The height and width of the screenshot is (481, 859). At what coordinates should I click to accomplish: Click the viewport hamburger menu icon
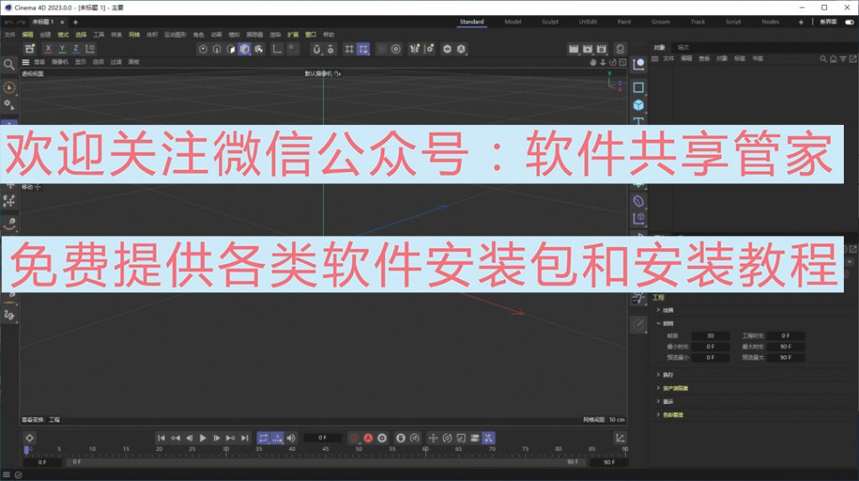coord(25,62)
